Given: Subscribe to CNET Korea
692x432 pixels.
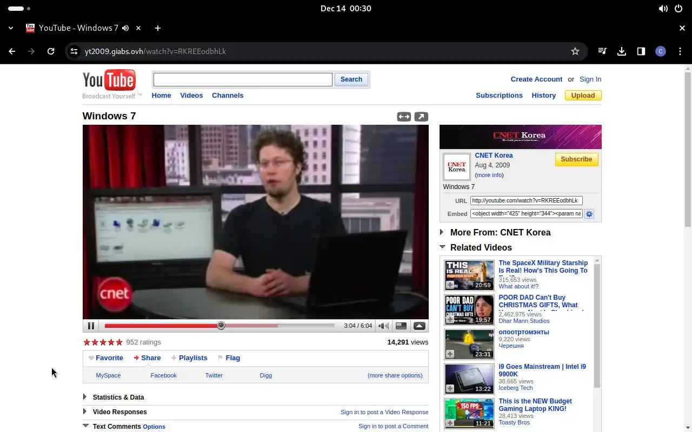Looking at the screenshot, I should click(576, 159).
